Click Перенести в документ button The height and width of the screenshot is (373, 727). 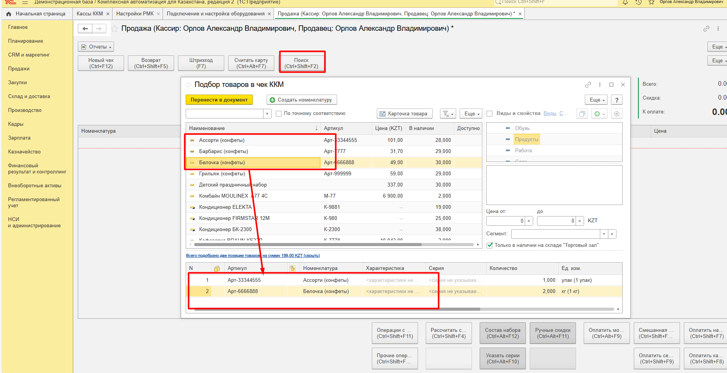point(219,100)
